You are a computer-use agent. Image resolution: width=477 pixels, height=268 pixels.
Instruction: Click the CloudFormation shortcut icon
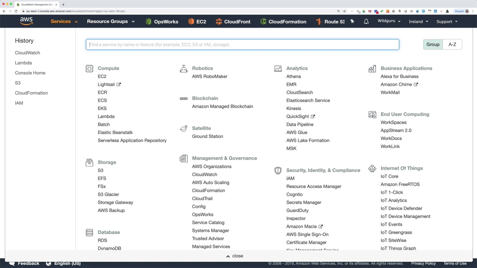(x=263, y=22)
